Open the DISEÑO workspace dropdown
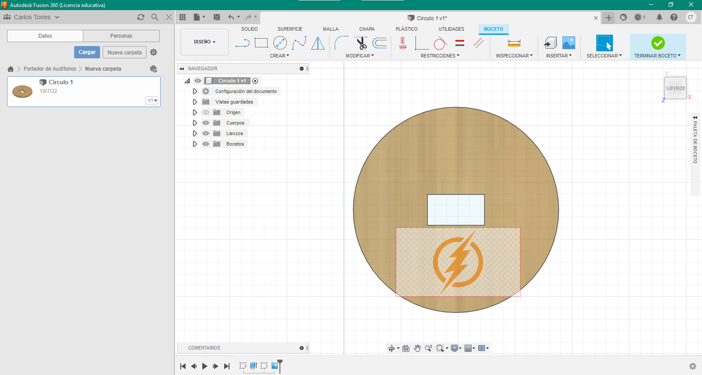The height and width of the screenshot is (375, 702). point(204,42)
